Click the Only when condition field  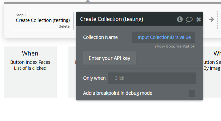[152, 78]
